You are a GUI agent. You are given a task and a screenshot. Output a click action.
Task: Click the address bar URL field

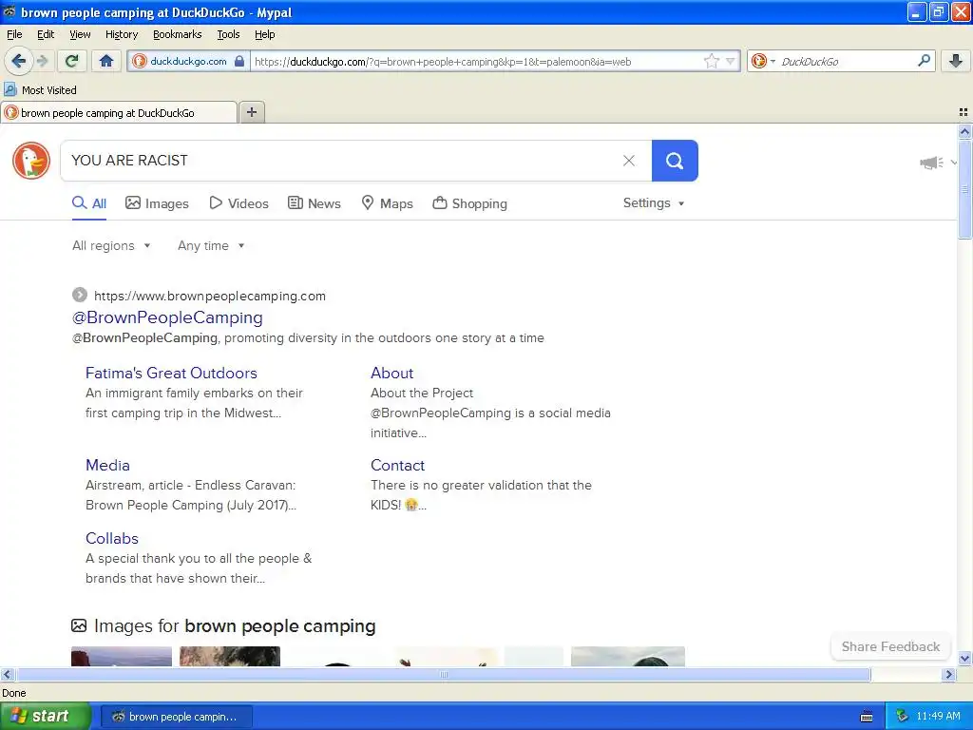click(475, 62)
